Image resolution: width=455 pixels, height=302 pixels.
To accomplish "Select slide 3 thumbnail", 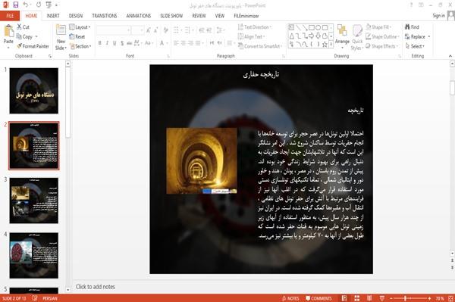I will point(33,201).
